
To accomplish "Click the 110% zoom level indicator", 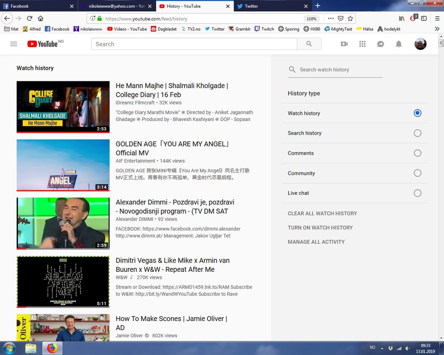I will [311, 18].
